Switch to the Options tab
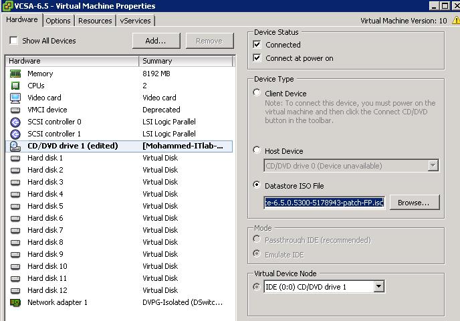 click(58, 21)
